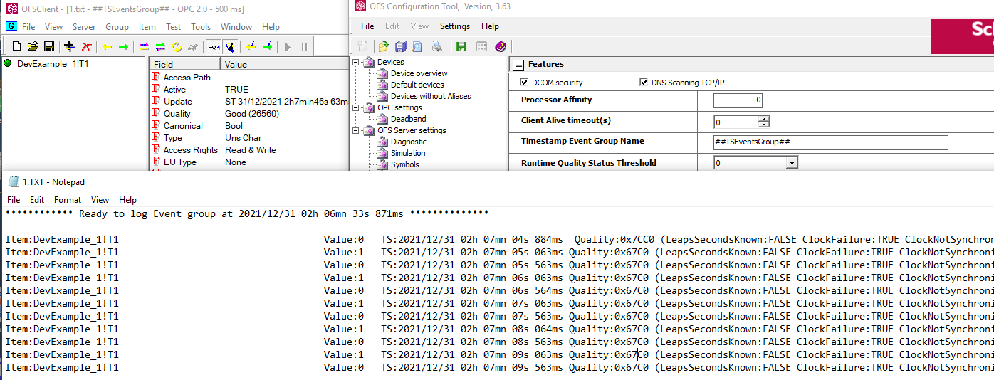Open the Server menu in OFSClient
Viewport: 994px width, 380px height.
click(84, 27)
